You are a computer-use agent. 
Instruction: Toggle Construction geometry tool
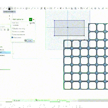[51, 8]
